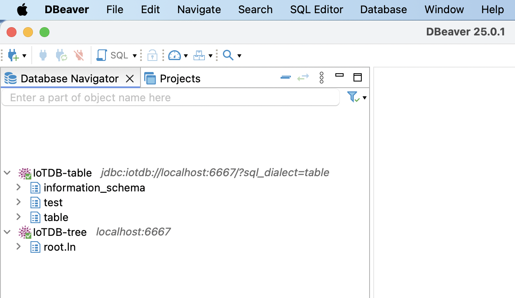
Task: Click the red Disconnect plug icon
Action: (78, 55)
